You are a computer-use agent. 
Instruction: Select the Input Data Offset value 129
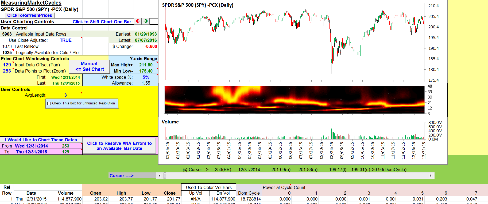click(x=7, y=65)
